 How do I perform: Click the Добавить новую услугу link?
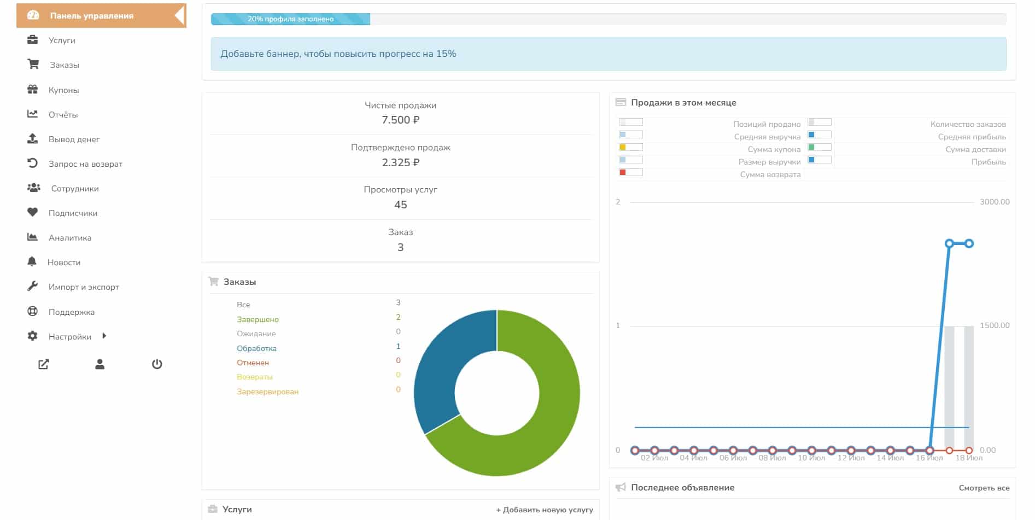[544, 510]
